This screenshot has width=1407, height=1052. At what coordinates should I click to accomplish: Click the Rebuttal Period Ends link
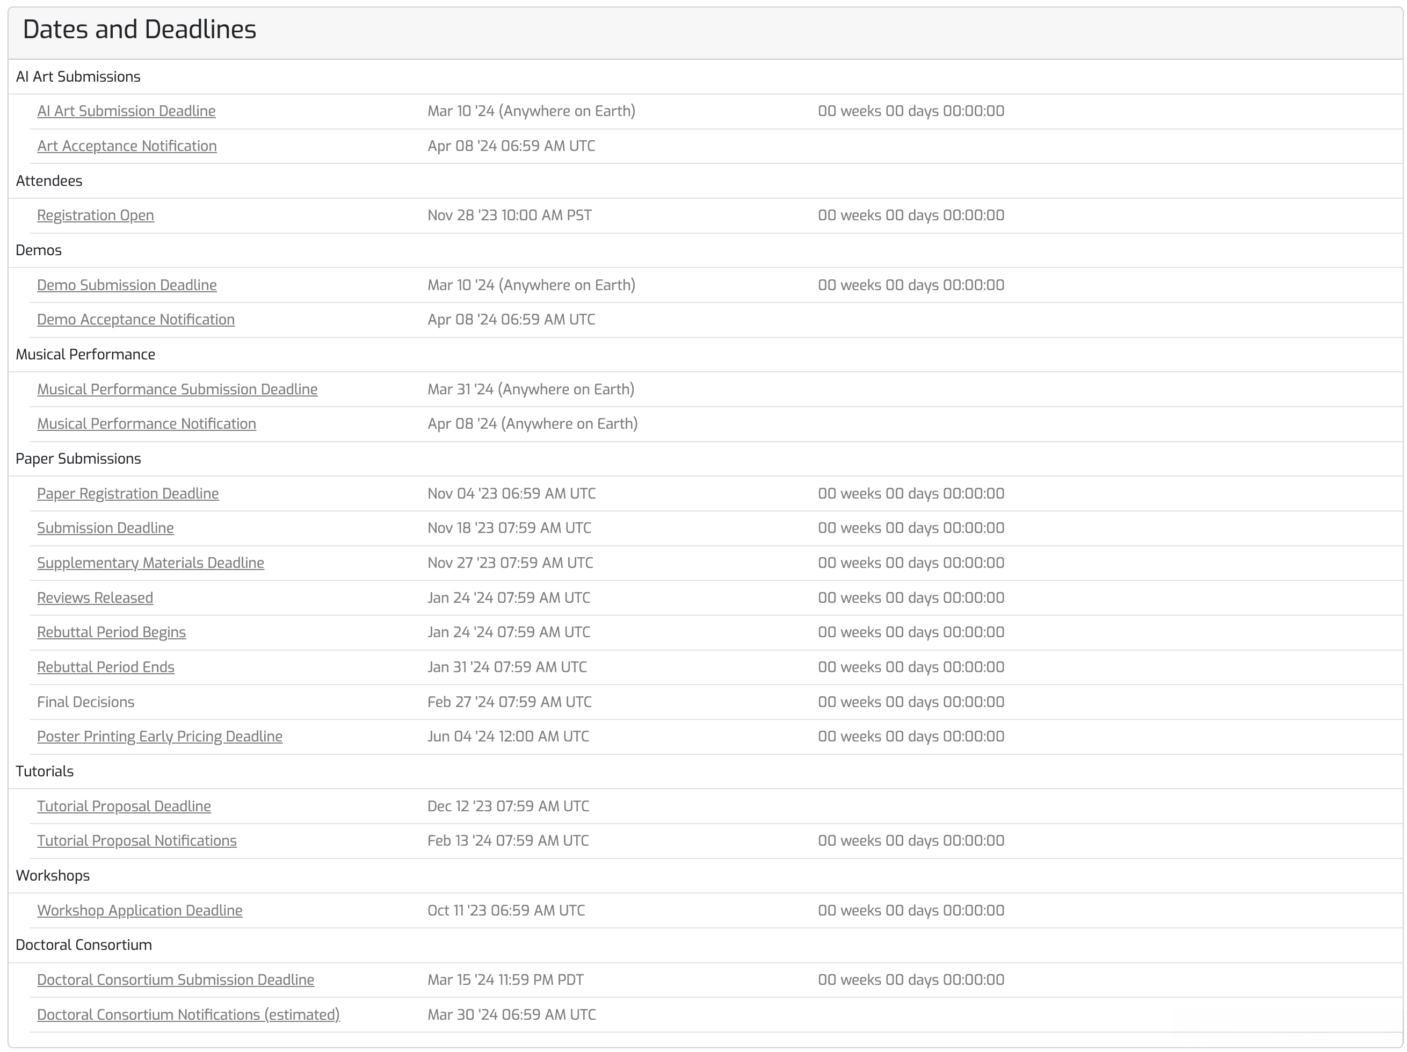click(106, 668)
